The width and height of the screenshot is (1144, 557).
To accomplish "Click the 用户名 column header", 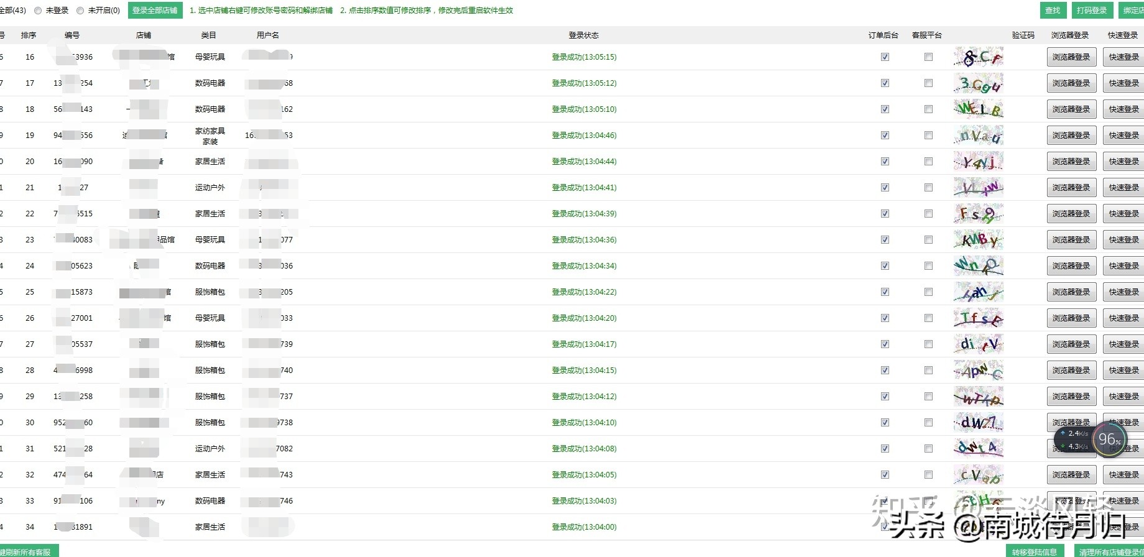I will (x=268, y=35).
